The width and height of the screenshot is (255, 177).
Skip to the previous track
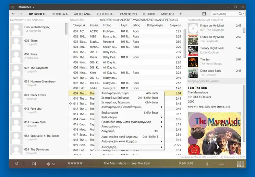pyautogui.click(x=16, y=164)
